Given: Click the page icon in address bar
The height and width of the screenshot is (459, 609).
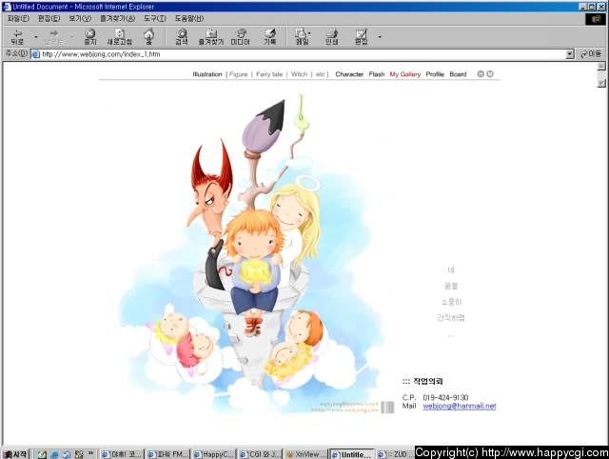Looking at the screenshot, I should point(36,54).
